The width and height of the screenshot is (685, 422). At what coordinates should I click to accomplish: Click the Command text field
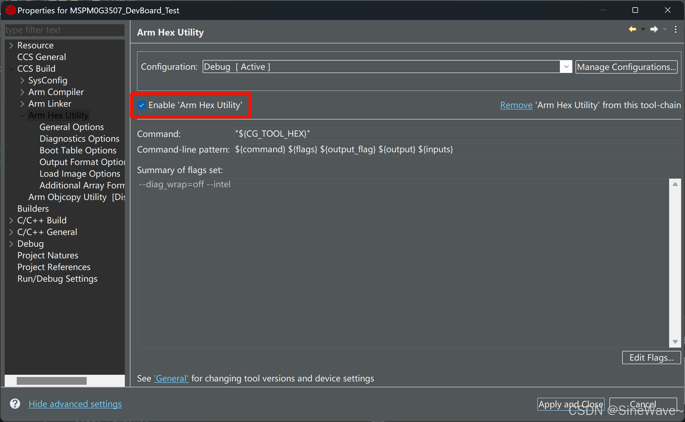click(x=457, y=134)
